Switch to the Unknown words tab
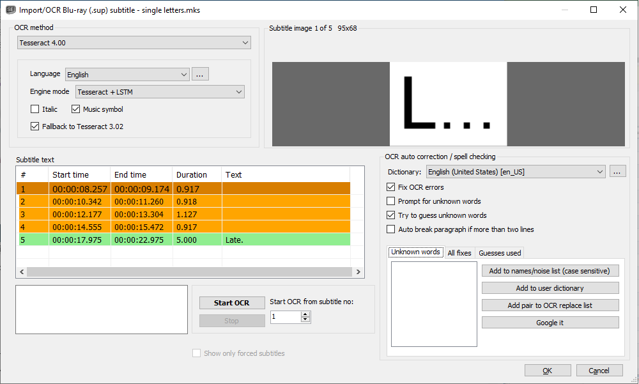Screen dimensions: 639x384 (x=416, y=252)
